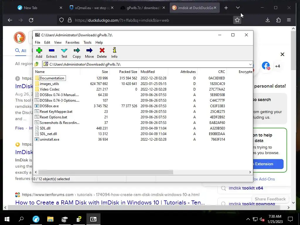The width and height of the screenshot is (300, 225).
Task: Open the tenforums RAM Disk tutorial link
Action: pos(110,202)
